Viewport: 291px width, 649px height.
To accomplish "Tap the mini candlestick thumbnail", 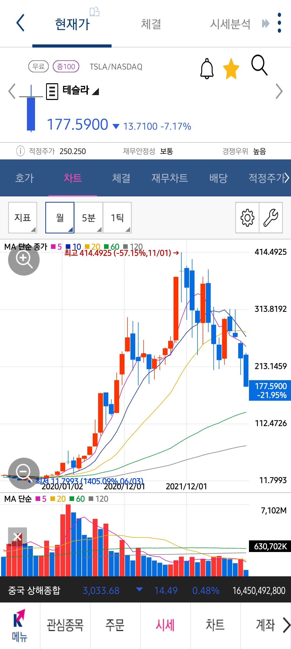I will (x=31, y=108).
